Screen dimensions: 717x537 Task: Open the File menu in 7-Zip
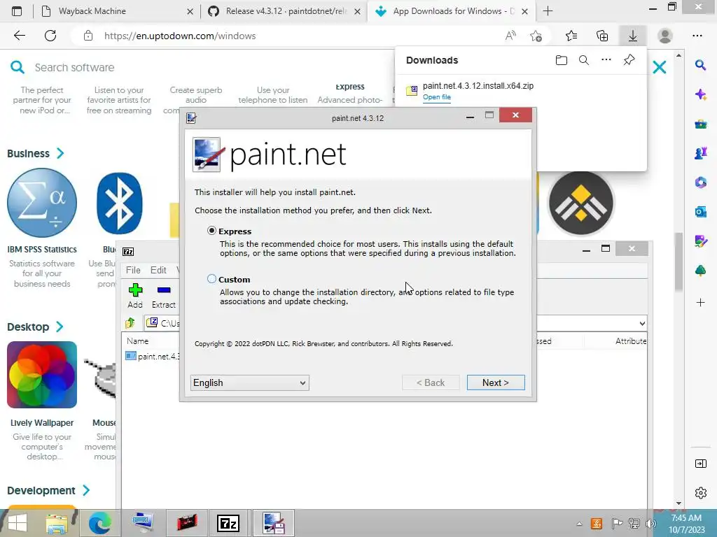133,270
